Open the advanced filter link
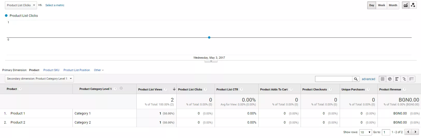This screenshot has height=138, width=421. (x=368, y=79)
